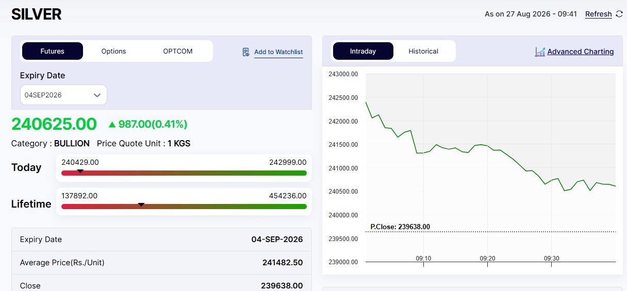This screenshot has height=291, width=627.
Task: Click the Today range black marker
Action: tap(80, 171)
